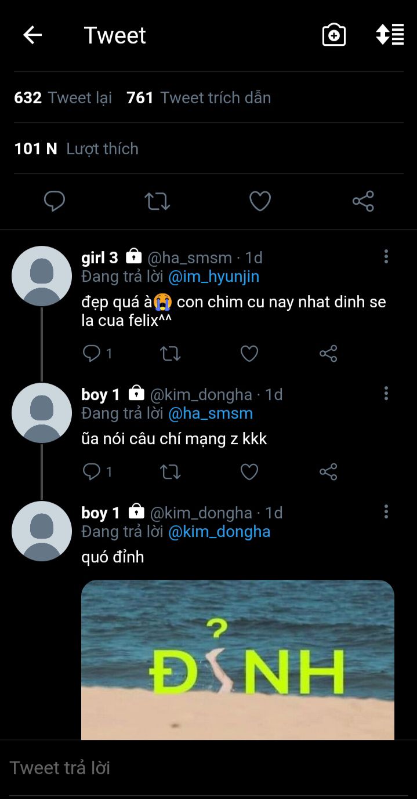Viewport: 417px width, 799px height.
Task: Open overflow menu on the 'quó đỉnh' tweet
Action: pos(386,512)
